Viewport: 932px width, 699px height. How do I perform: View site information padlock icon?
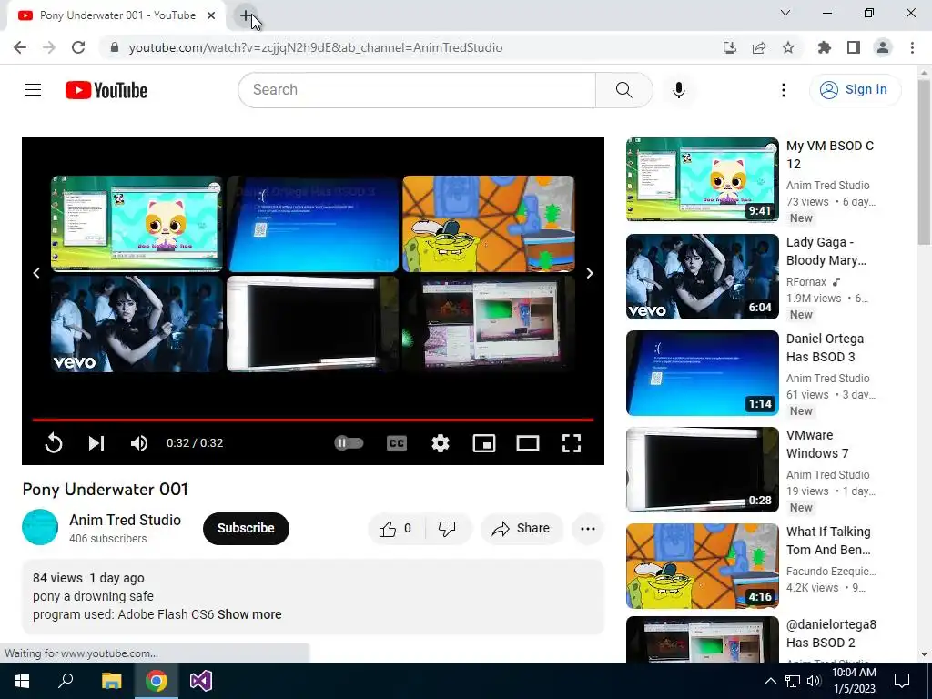(115, 47)
